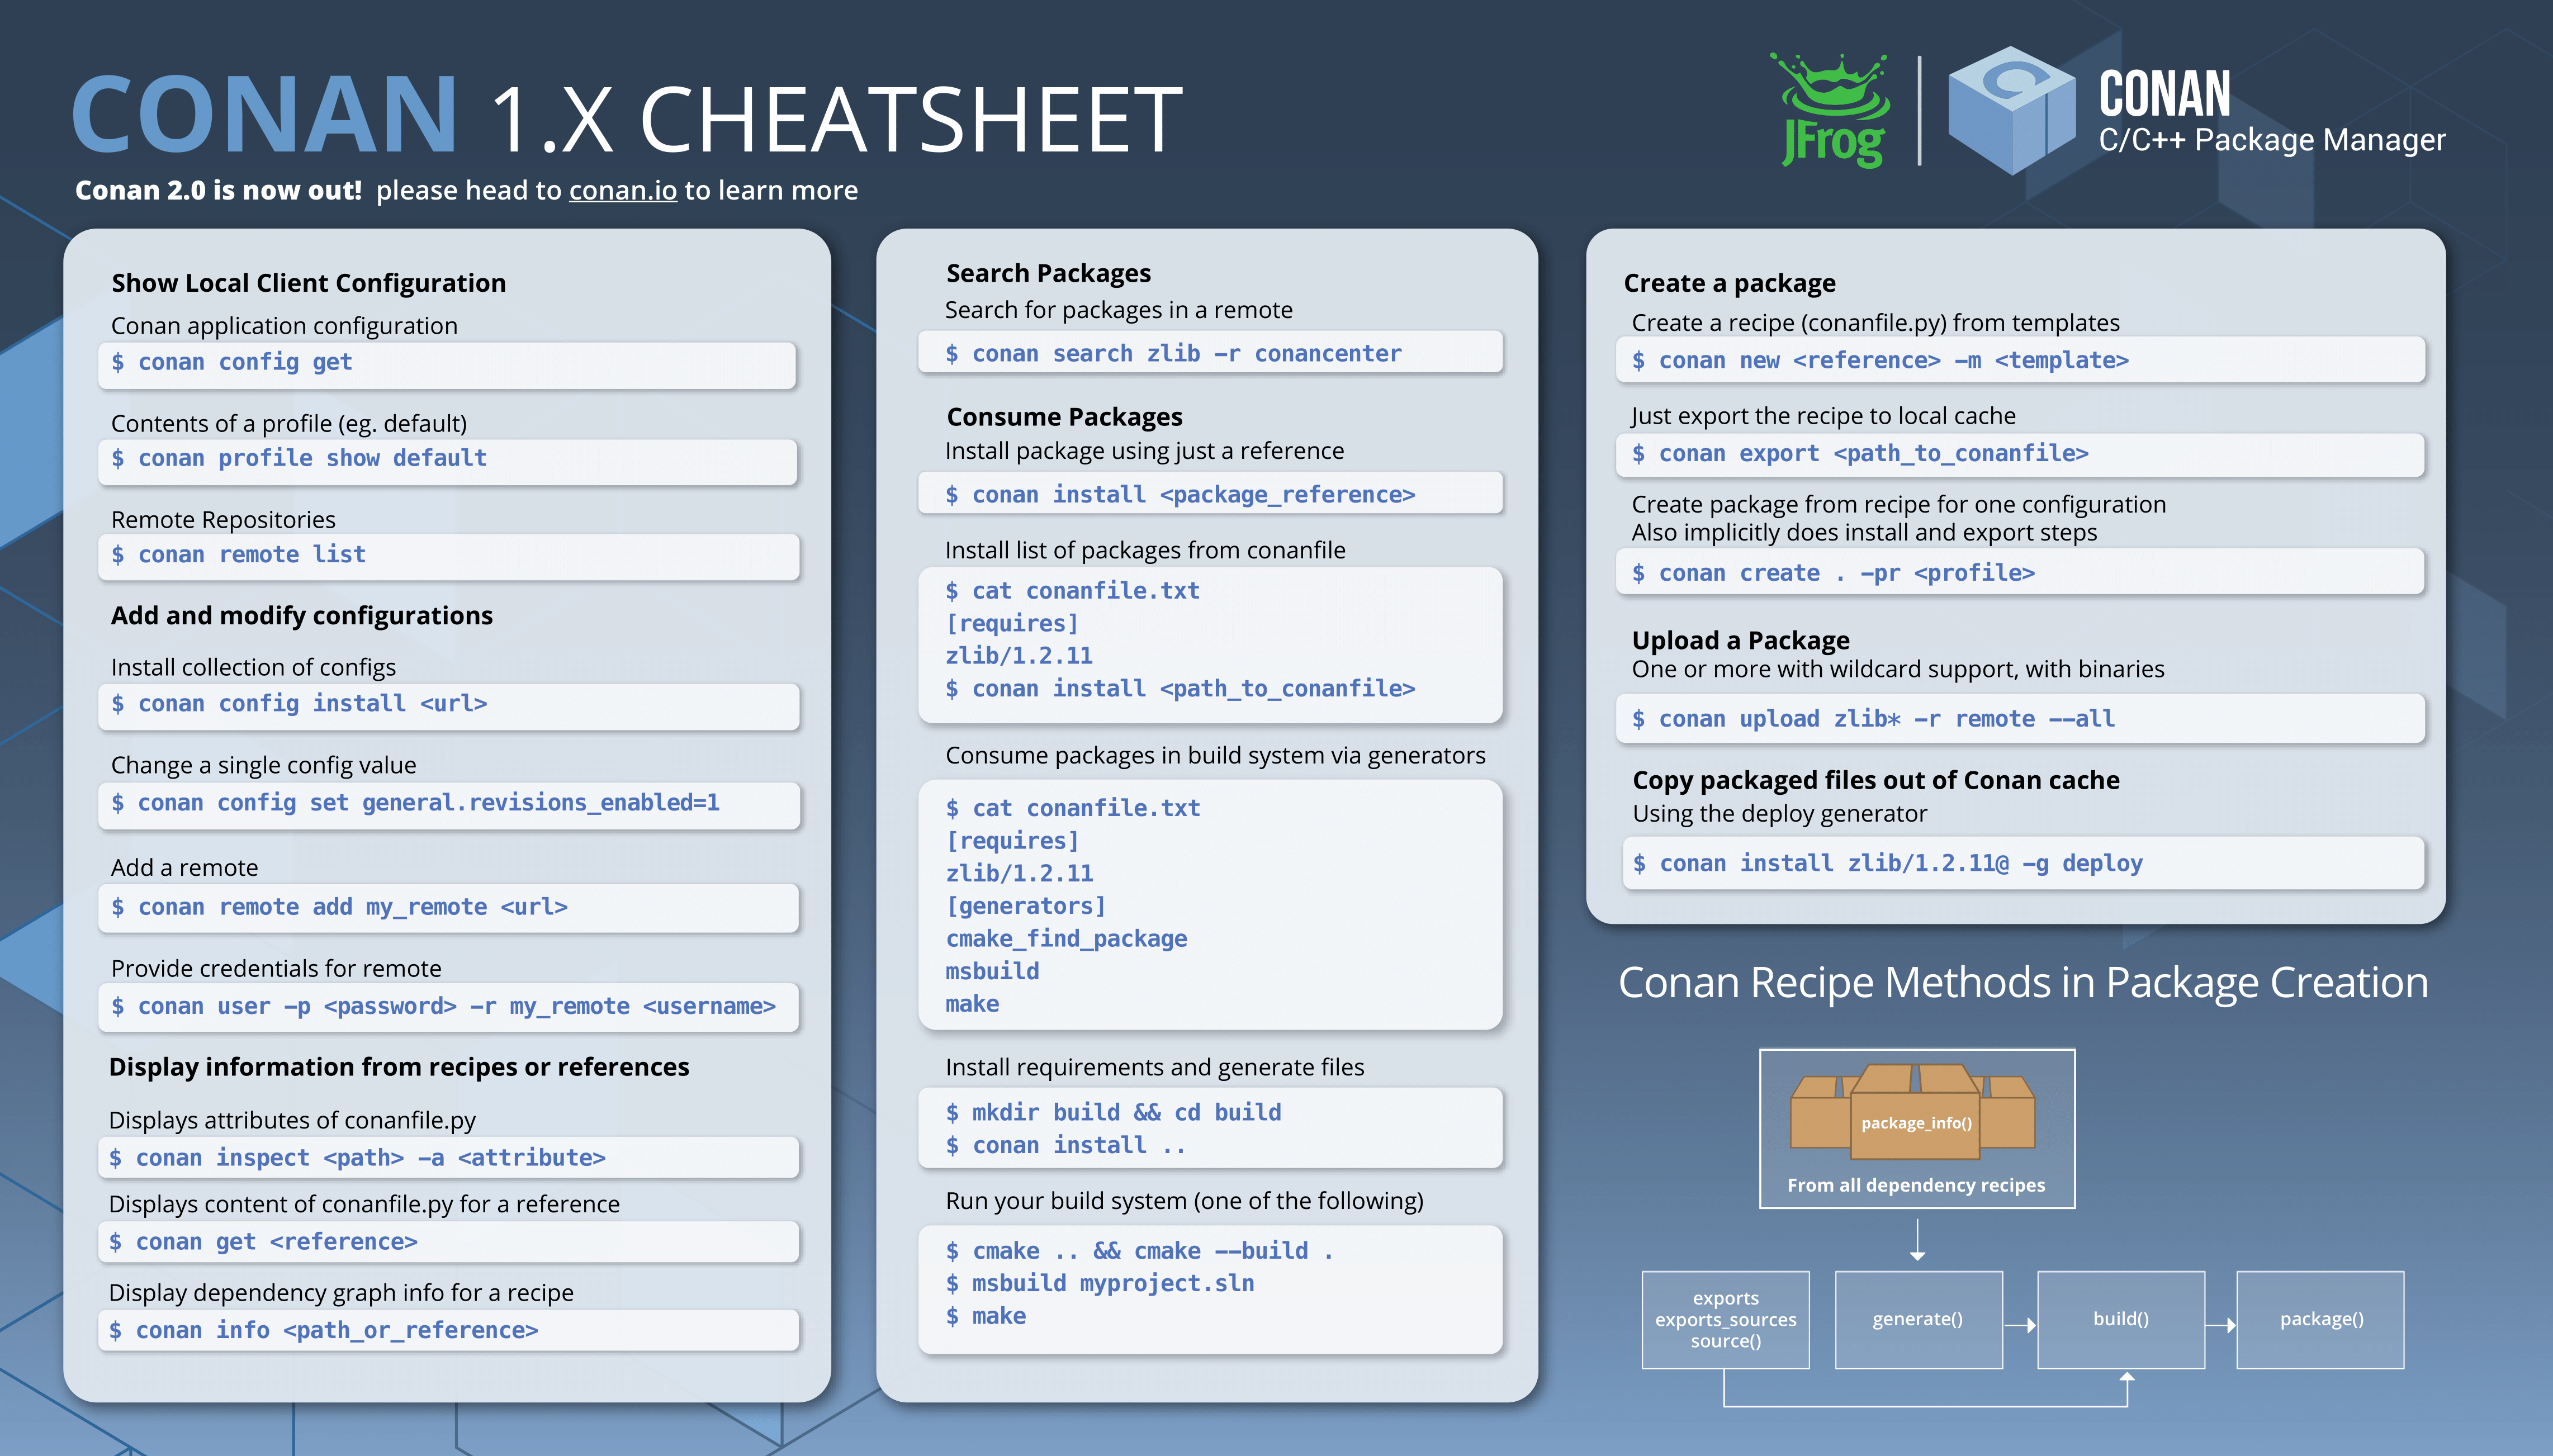
Task: Click 'Run your build system (one of the following)' label
Action: 1184,1201
